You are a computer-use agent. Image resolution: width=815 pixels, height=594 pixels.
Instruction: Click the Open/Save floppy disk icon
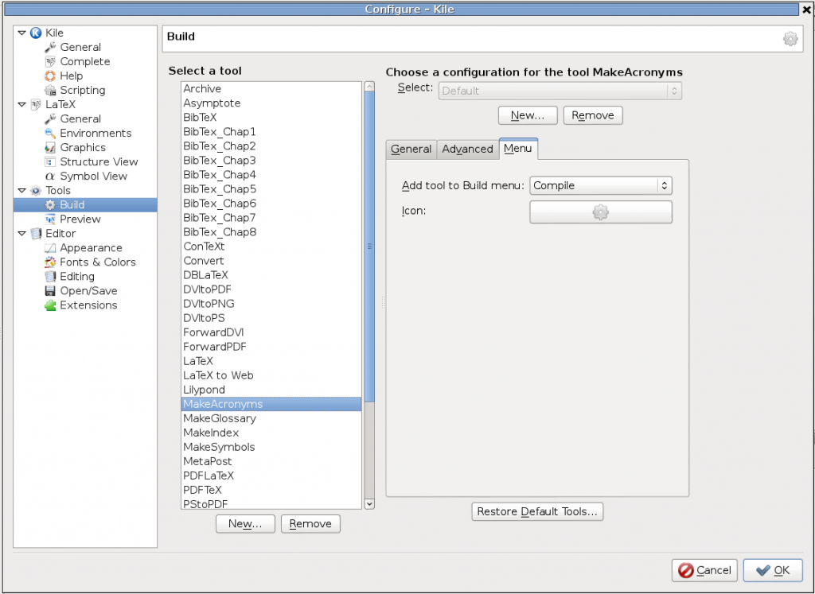tap(50, 291)
